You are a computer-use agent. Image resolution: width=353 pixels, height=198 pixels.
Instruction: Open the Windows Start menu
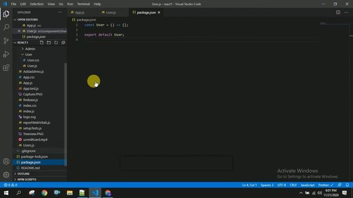click(x=6, y=193)
